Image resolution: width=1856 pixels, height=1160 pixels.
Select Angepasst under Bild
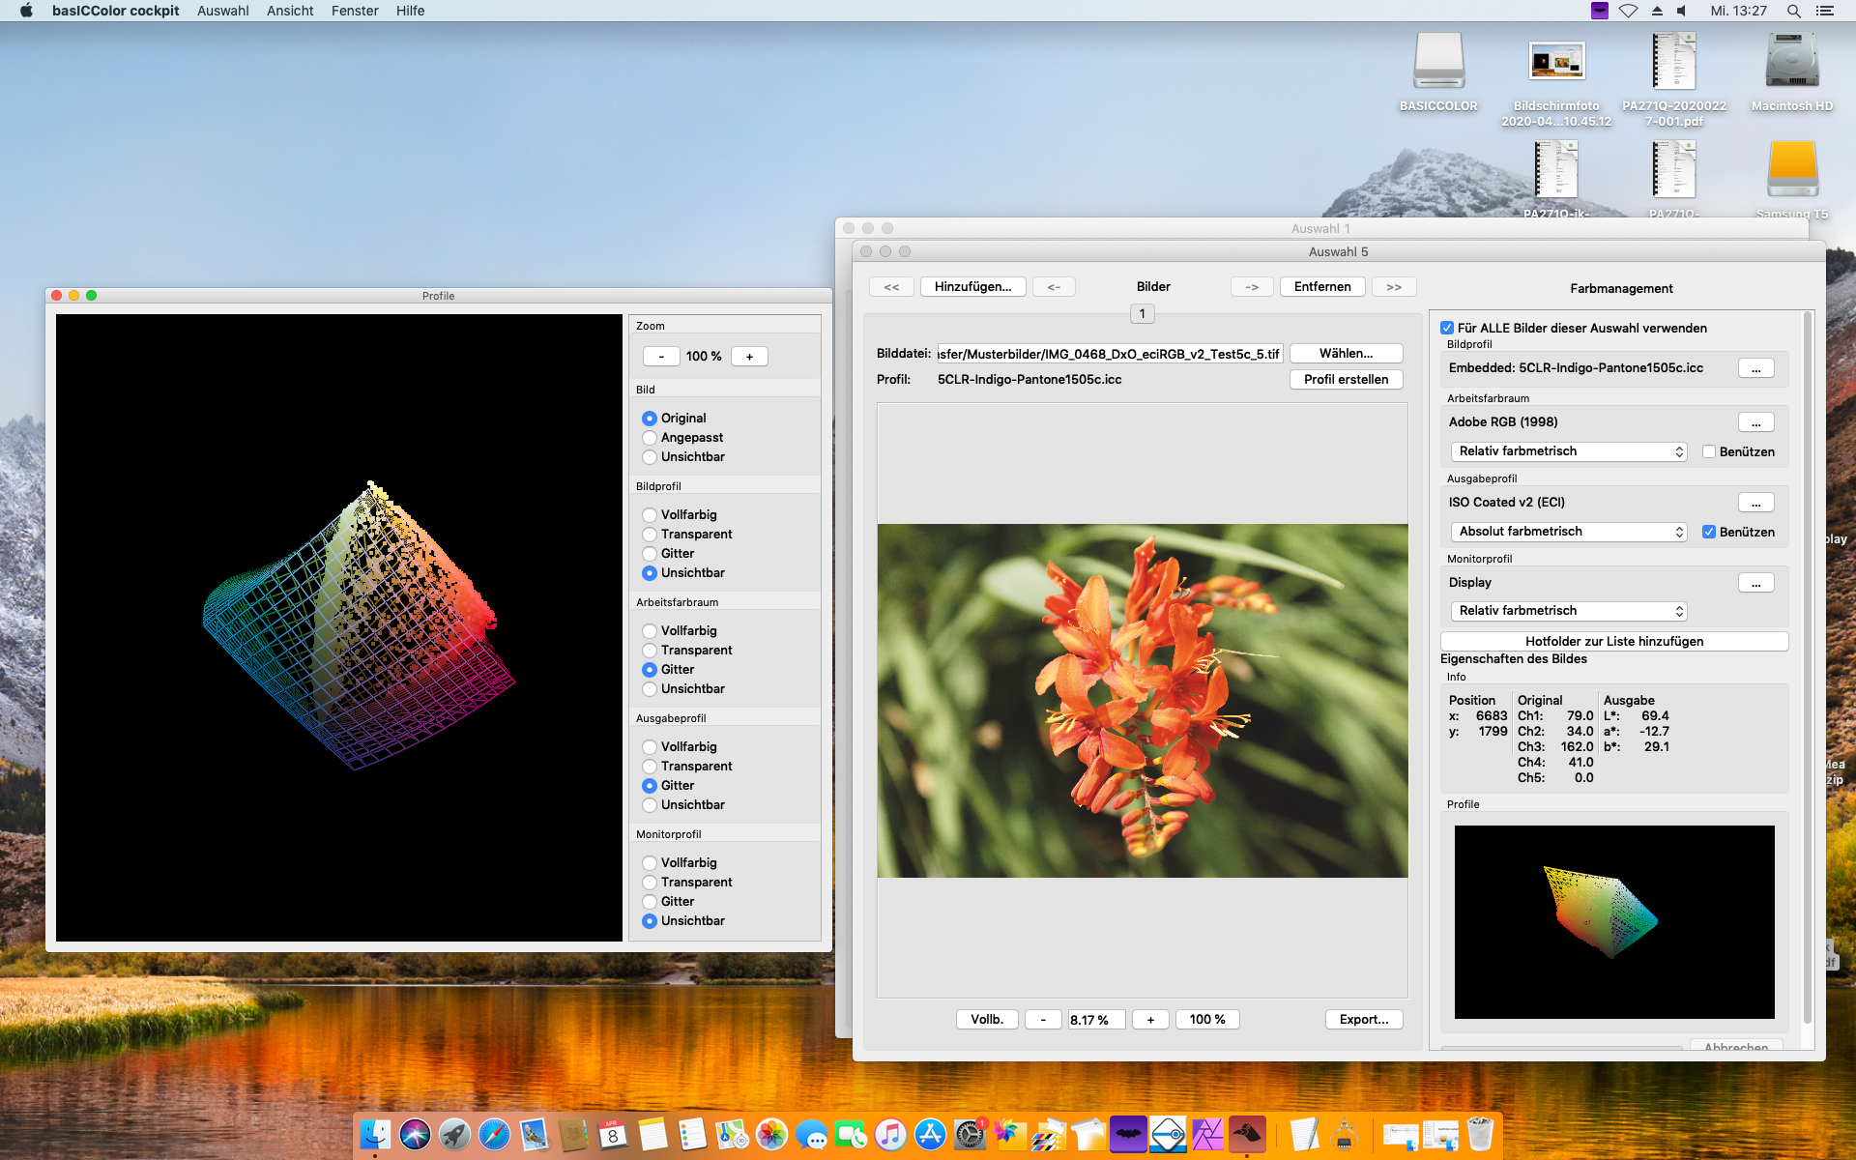(650, 438)
